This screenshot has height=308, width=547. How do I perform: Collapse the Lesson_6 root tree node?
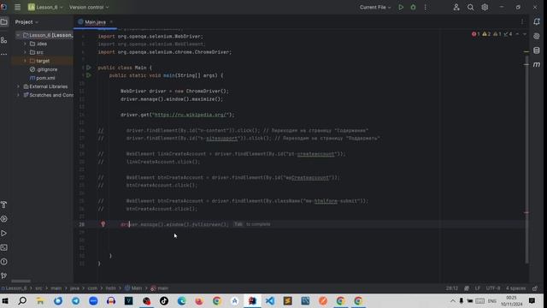(x=18, y=35)
